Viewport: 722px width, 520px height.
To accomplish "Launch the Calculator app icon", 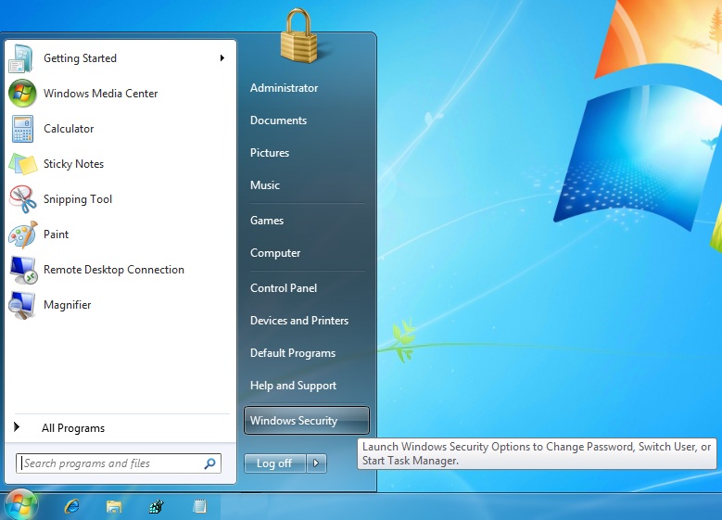I will 22,129.
